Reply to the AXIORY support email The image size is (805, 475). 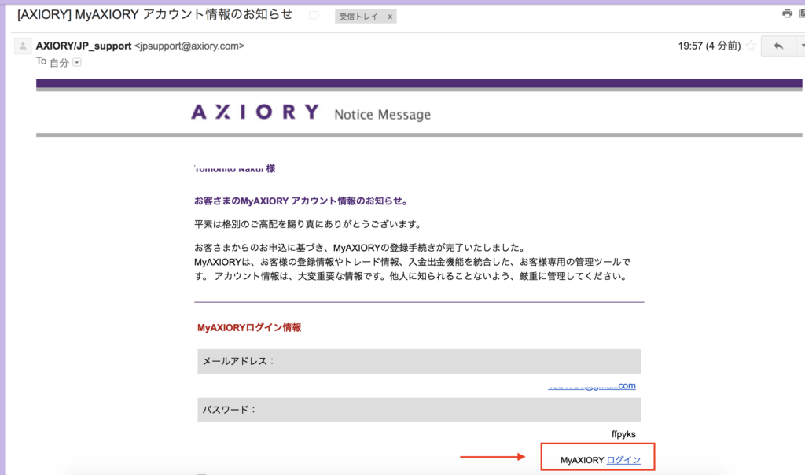coord(778,46)
